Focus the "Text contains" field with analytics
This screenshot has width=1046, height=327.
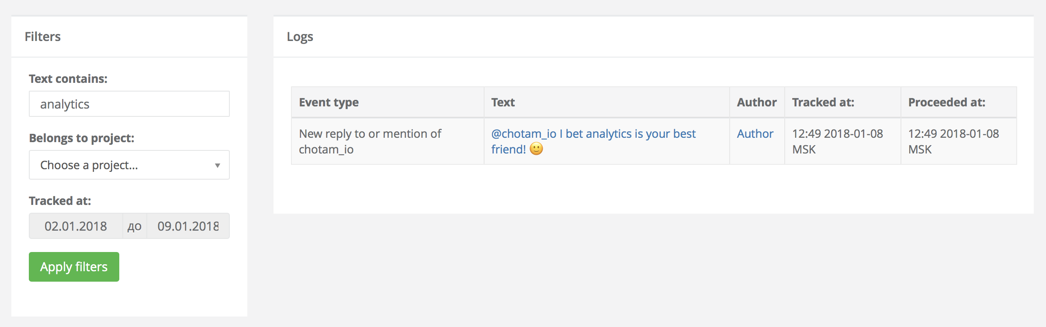tap(129, 104)
